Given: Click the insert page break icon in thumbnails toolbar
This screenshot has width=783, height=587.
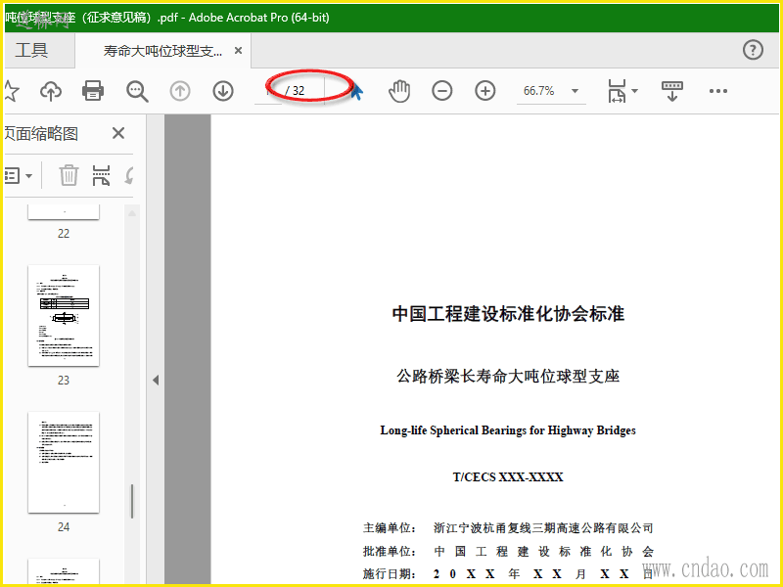Looking at the screenshot, I should coord(101,176).
